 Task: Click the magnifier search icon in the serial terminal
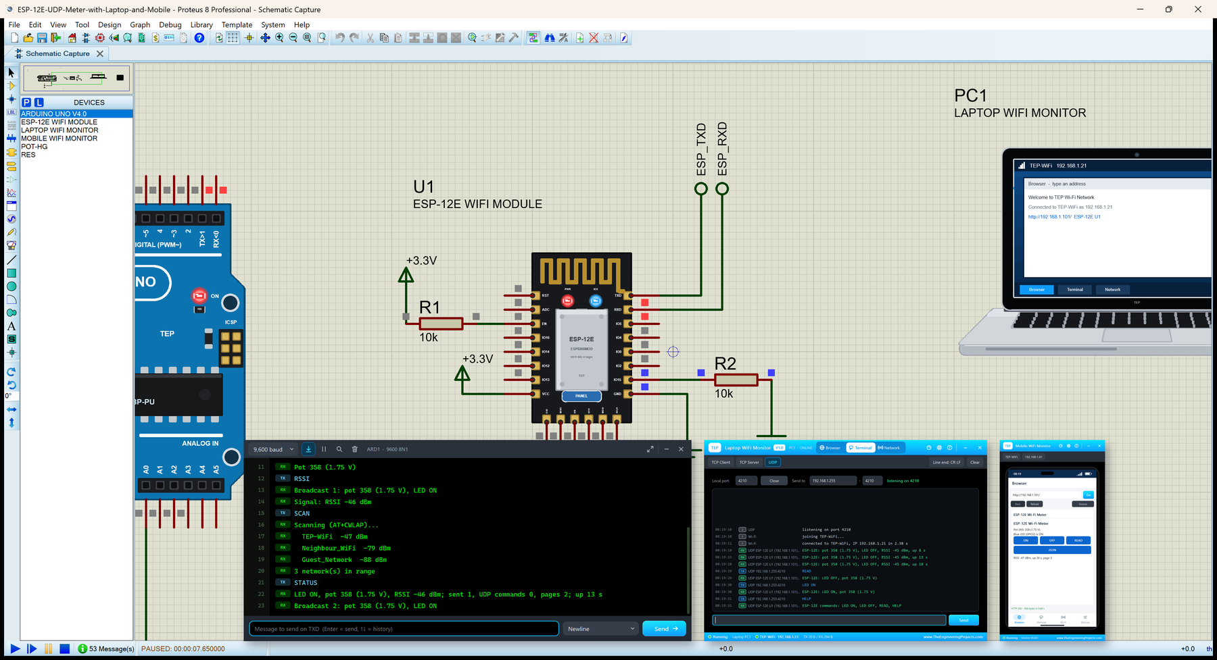click(x=339, y=449)
